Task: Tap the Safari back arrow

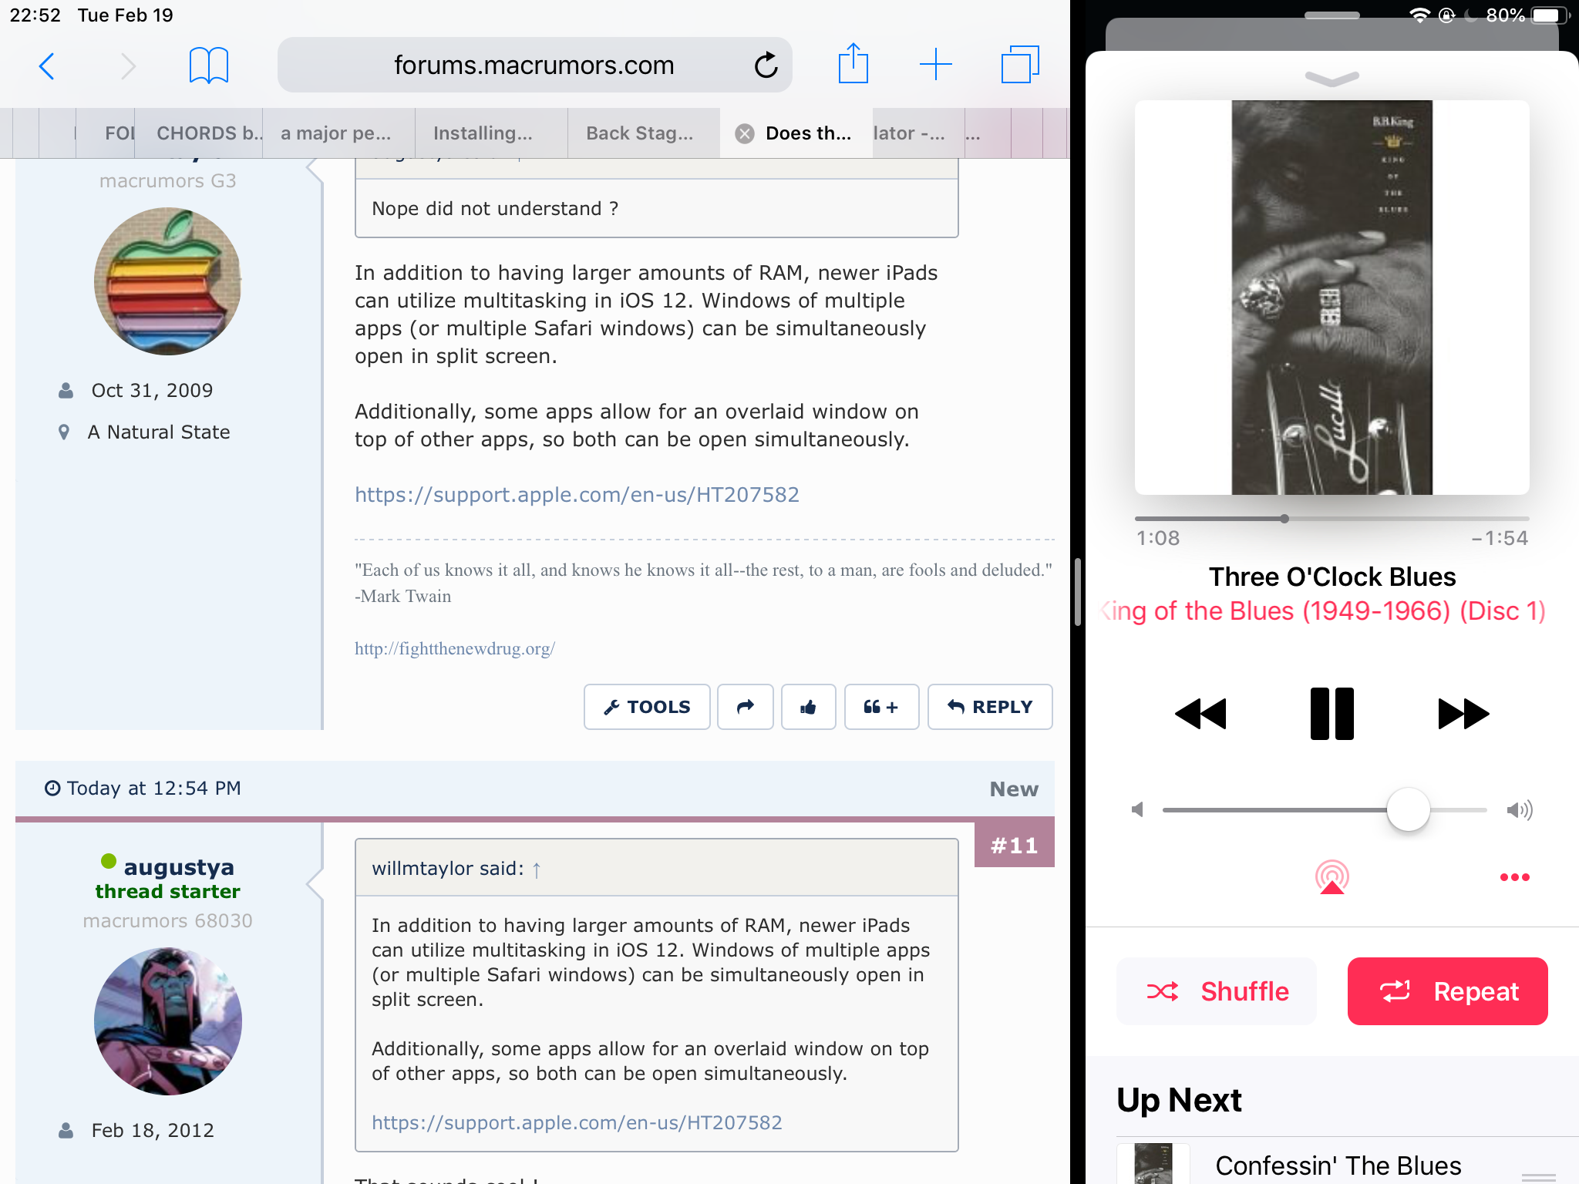Action: click(x=47, y=66)
